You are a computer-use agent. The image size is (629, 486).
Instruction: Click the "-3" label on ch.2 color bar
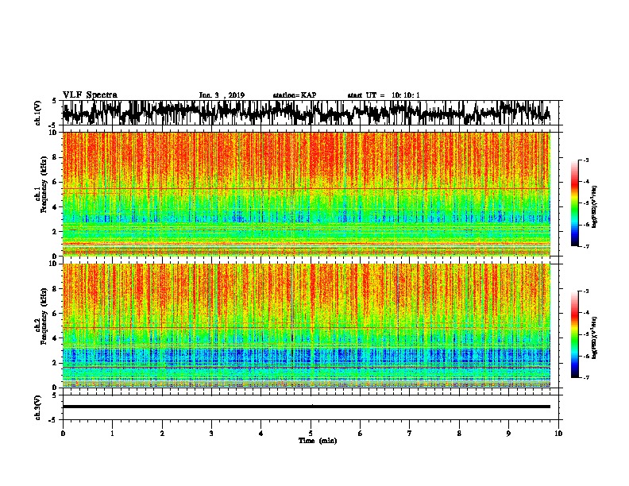(586, 291)
